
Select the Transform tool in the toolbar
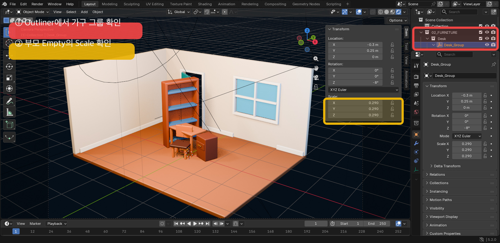point(9,89)
